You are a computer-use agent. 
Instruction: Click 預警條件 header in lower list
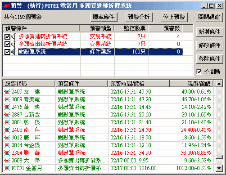coord(81,84)
